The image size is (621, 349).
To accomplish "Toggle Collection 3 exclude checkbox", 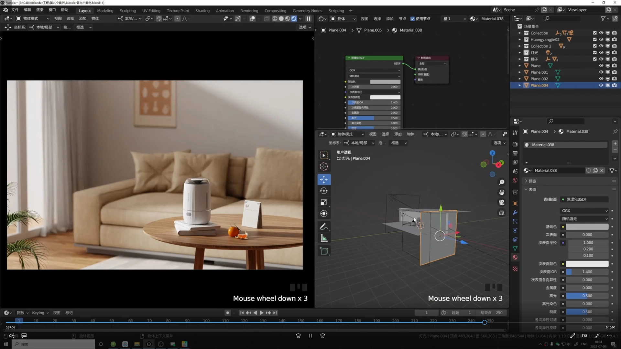I will (594, 46).
